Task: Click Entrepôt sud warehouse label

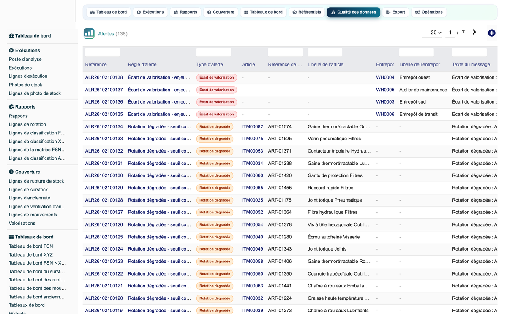Action: point(413,102)
